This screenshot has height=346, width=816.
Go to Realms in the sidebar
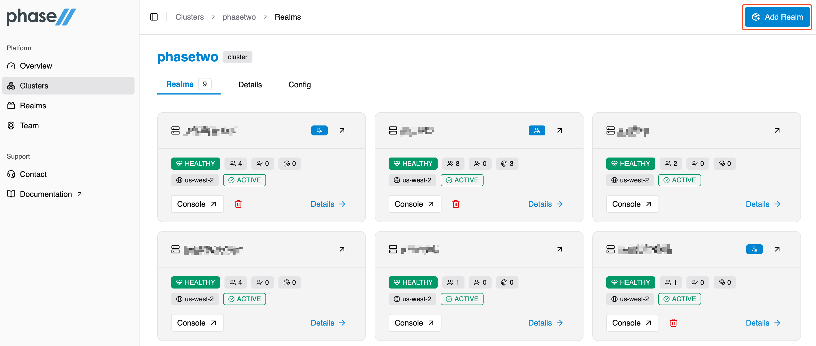pos(33,106)
